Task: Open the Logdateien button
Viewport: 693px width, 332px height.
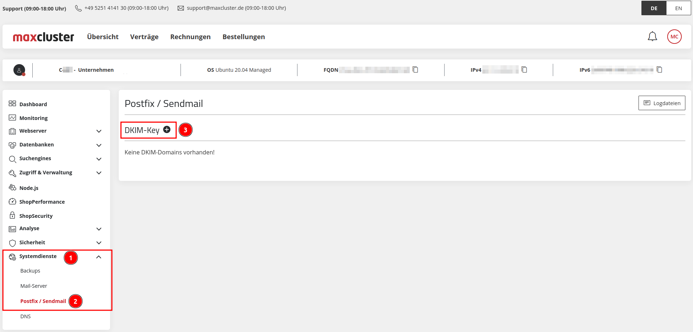Action: click(662, 103)
